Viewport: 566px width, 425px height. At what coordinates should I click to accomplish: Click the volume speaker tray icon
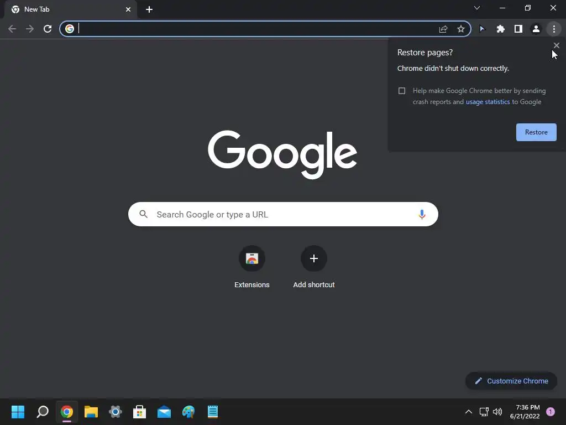click(497, 412)
